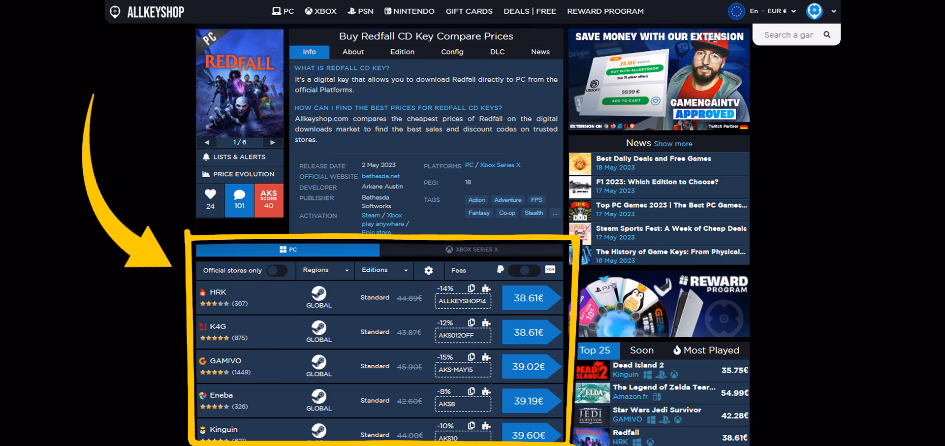Open the DLC tab
Screen dimensions: 945x446
tap(498, 52)
